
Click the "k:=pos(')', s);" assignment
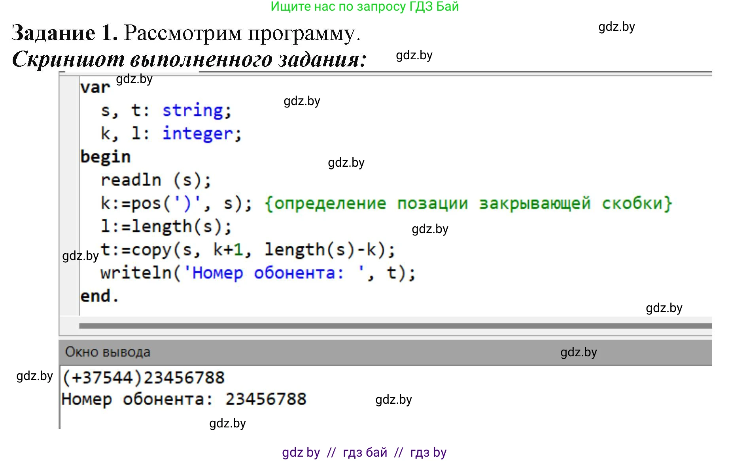pos(176,204)
